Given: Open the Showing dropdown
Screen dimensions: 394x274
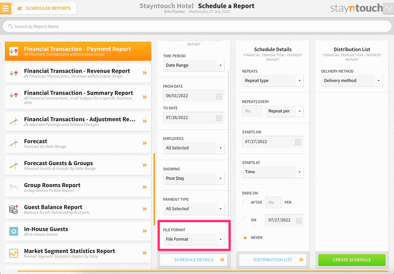Looking at the screenshot, I should point(194,178).
